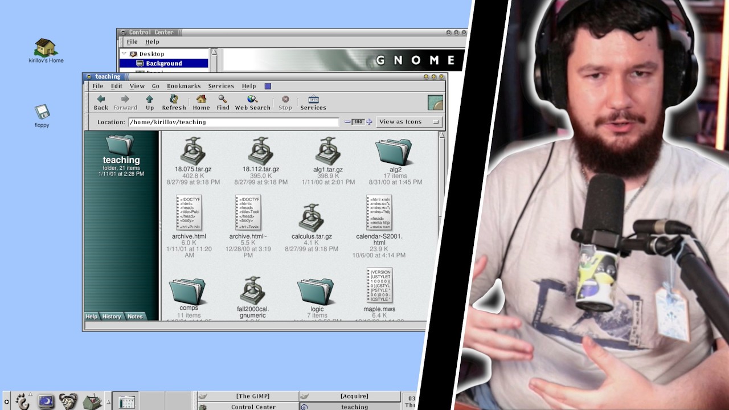Screen dimensions: 729x410
Task: Click the GNU head launcher in the panel
Action: pos(68,401)
